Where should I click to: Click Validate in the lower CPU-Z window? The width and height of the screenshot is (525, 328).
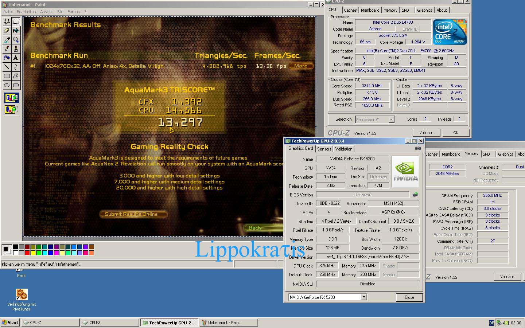[507, 277]
